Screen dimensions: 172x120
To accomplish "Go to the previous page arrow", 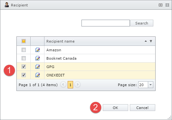I will click(63, 85).
